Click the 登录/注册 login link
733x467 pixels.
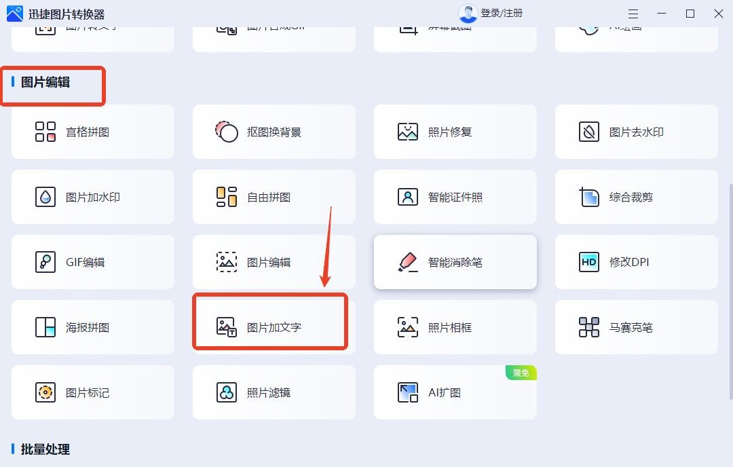pyautogui.click(x=501, y=13)
